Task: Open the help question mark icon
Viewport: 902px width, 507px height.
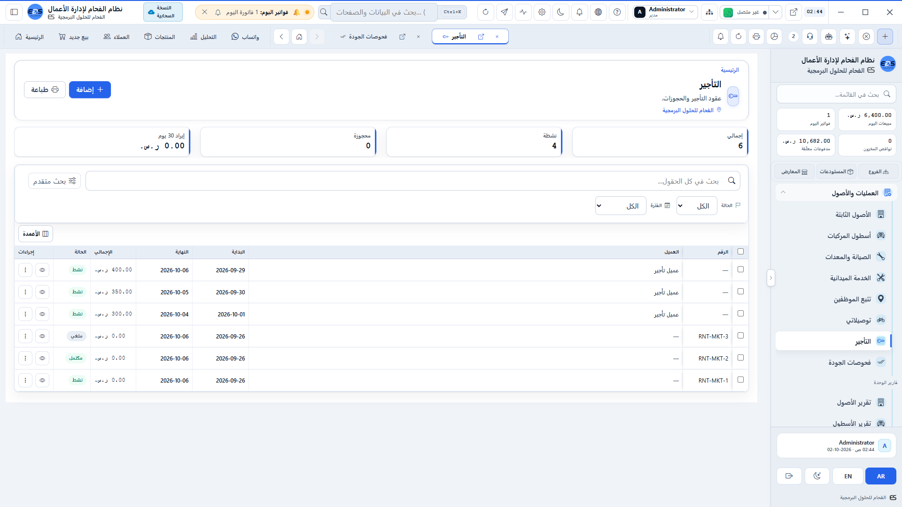Action: coord(617,12)
